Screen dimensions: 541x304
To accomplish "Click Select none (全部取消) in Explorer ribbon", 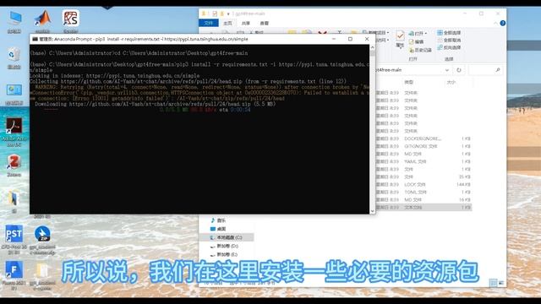I will click(x=449, y=40).
